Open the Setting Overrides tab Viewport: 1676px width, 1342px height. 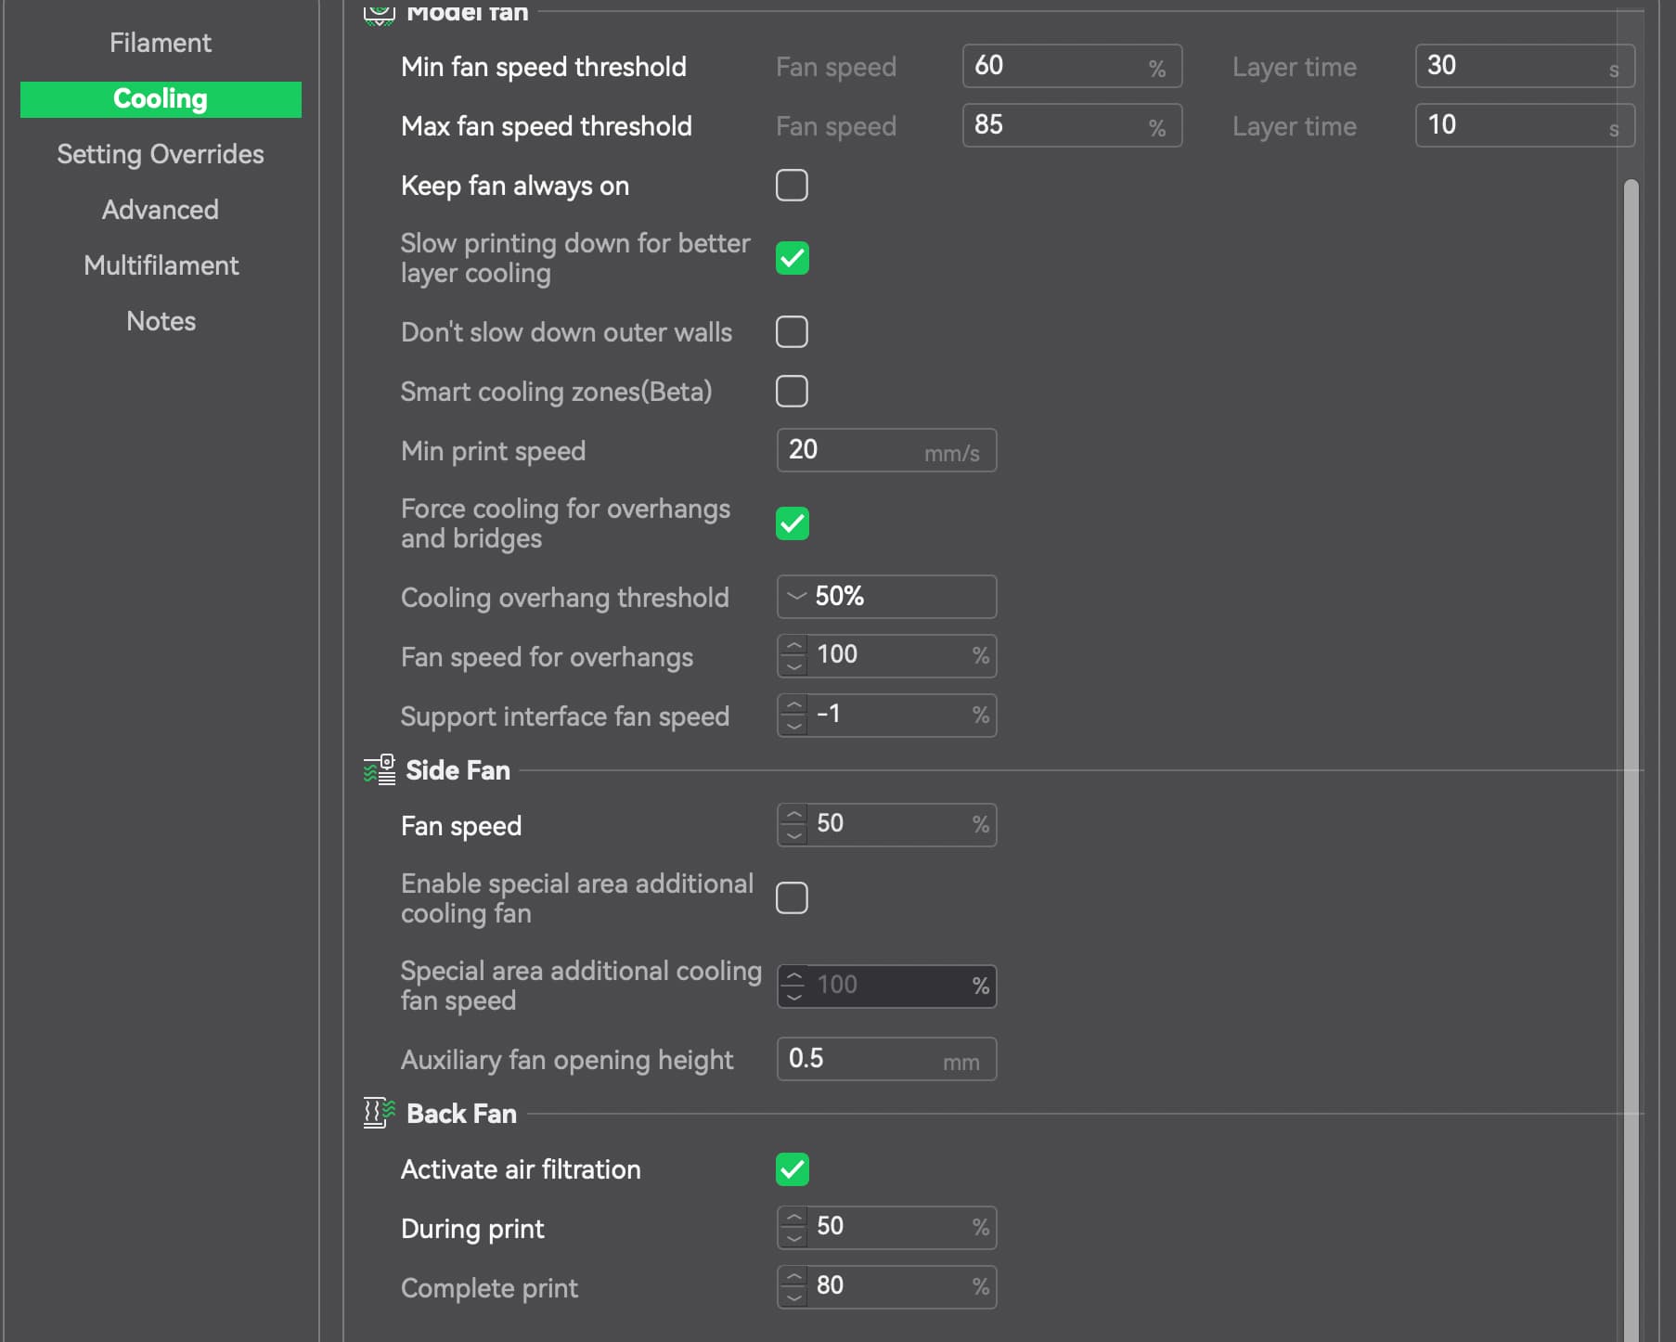coord(161,154)
